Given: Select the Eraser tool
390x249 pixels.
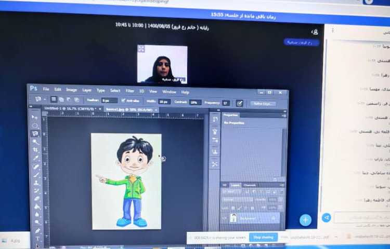Looking at the screenshot, I should [x=37, y=198].
